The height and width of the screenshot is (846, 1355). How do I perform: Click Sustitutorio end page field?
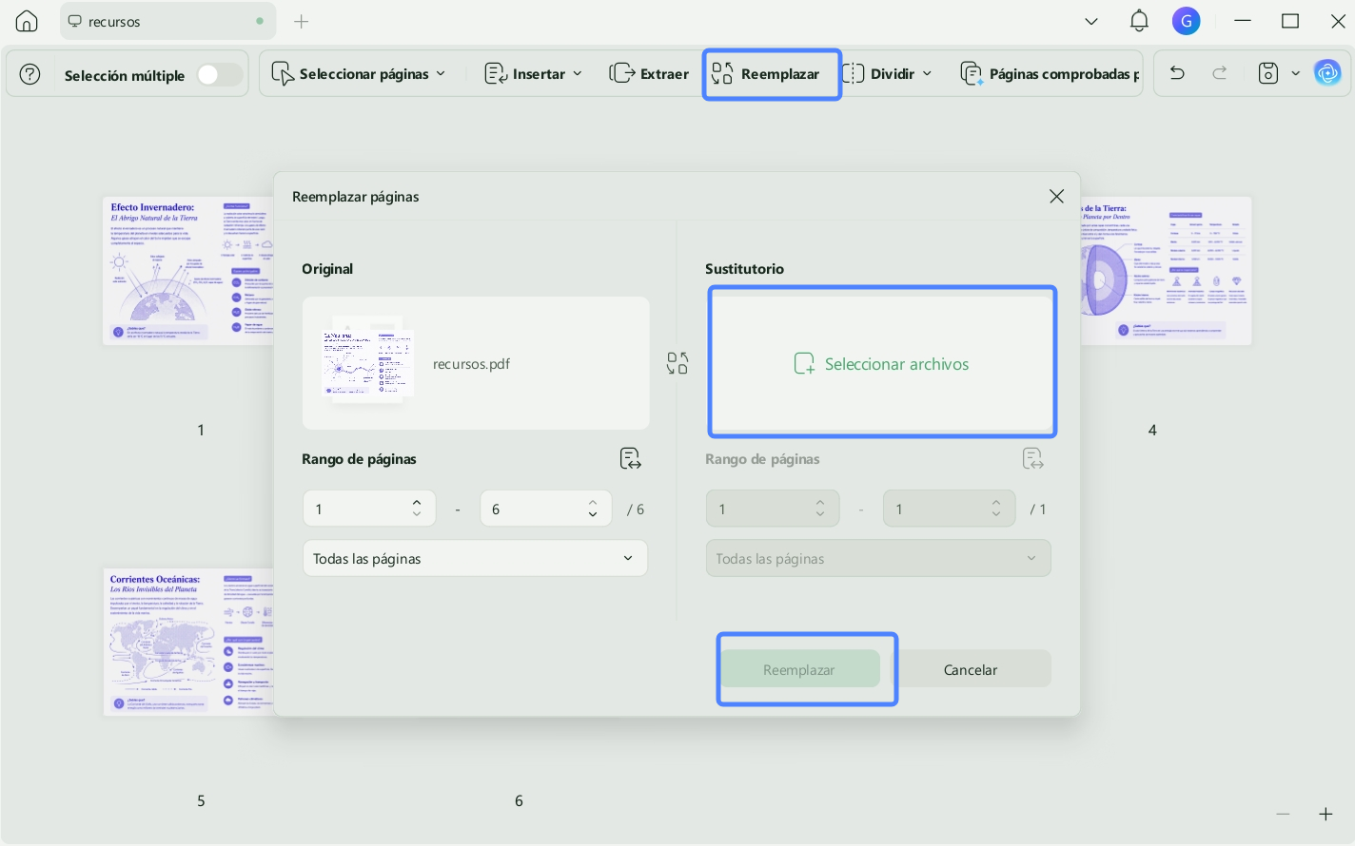point(949,509)
